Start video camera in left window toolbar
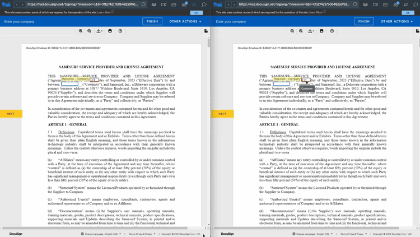420x237 pixels. pos(164,4)
